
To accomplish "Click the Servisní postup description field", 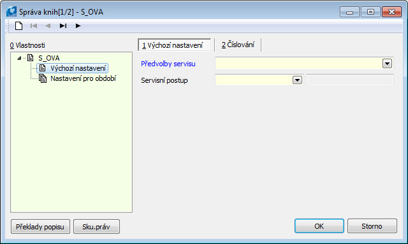I will coord(350,80).
